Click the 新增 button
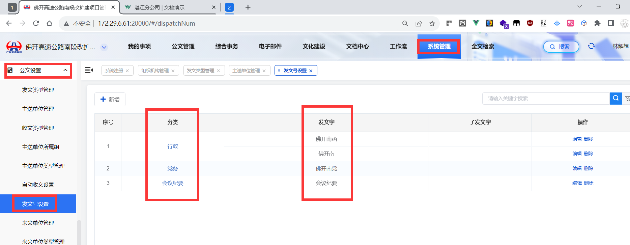630x245 pixels. click(110, 99)
